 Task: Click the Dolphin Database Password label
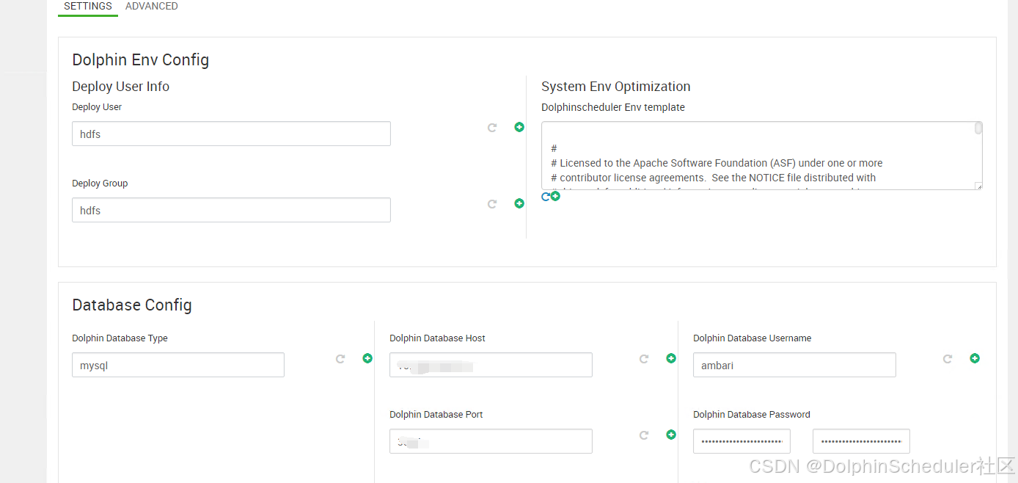[752, 415]
